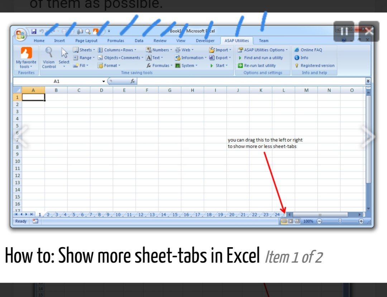Switch to the Data ribbon tab
This screenshot has height=297, width=387.
coord(139,41)
